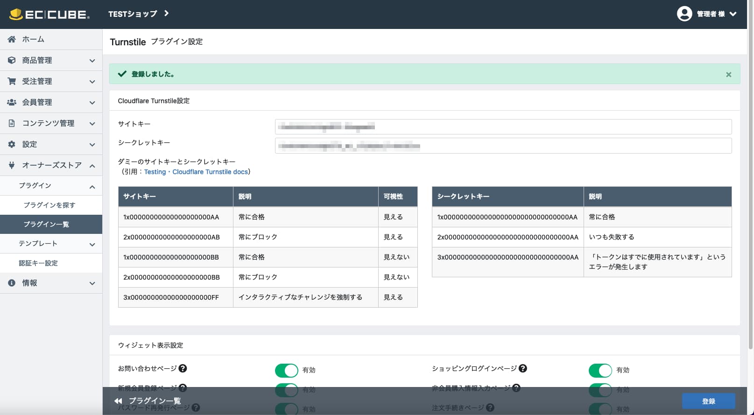Click the owner's store plug icon
Screen dimensions: 754x415
coord(12,165)
